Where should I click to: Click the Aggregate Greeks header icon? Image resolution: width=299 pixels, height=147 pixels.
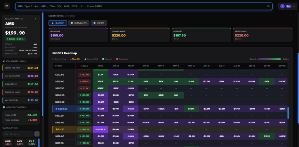[x=4, y=107]
